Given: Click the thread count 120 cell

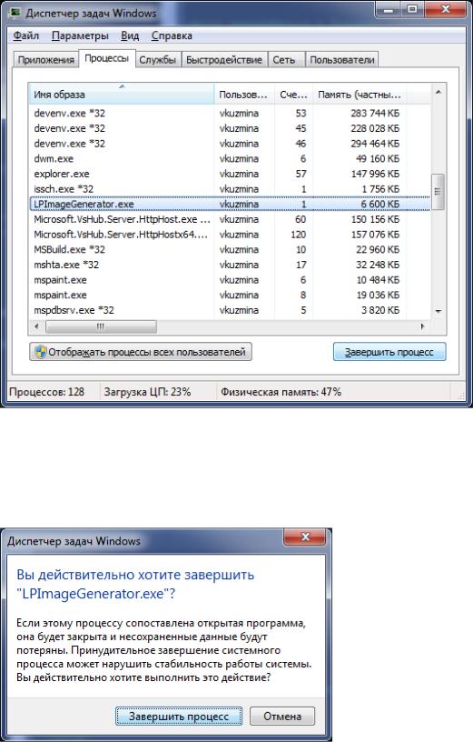Looking at the screenshot, I should pyautogui.click(x=298, y=235).
